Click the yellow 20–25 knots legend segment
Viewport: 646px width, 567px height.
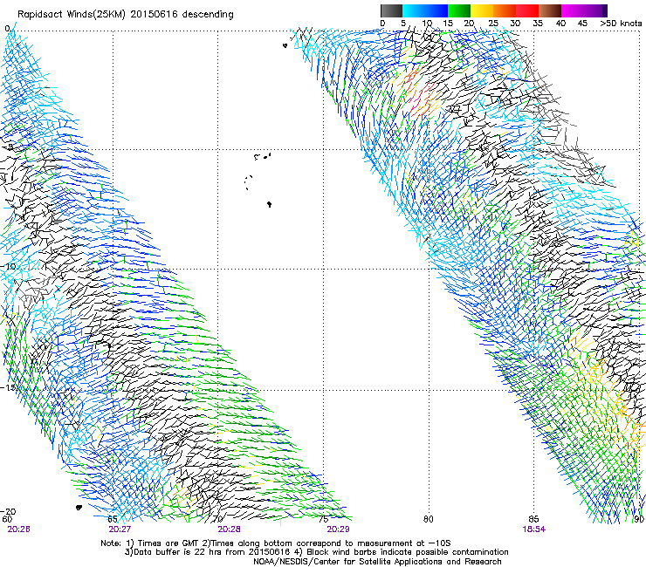click(x=482, y=10)
